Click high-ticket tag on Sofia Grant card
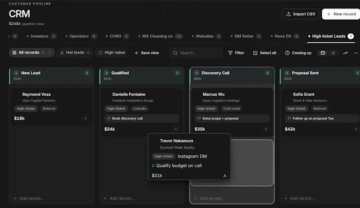This screenshot has width=360, height=208. (296, 108)
